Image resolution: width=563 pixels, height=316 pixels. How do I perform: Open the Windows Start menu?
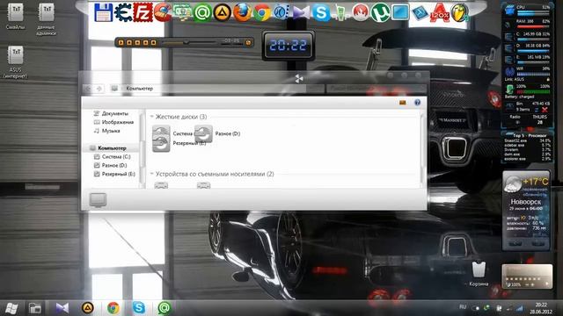coord(11,308)
